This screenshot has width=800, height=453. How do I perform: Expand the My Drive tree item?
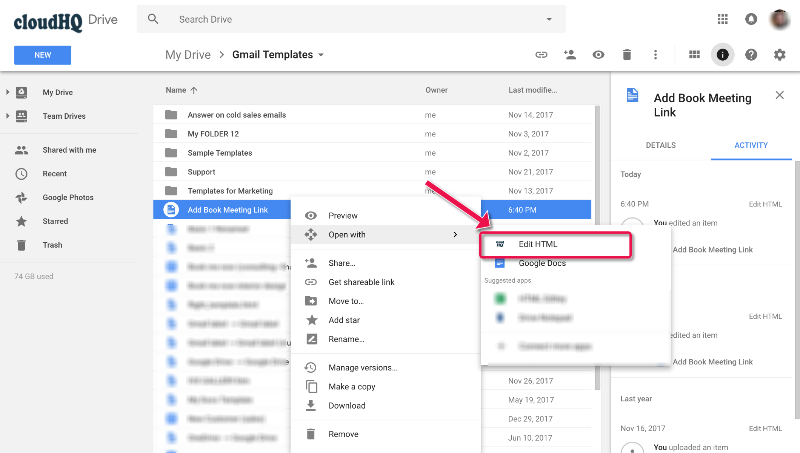pyautogui.click(x=7, y=92)
